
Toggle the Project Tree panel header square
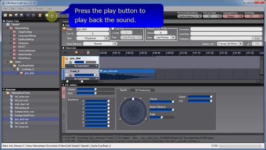click(4, 21)
